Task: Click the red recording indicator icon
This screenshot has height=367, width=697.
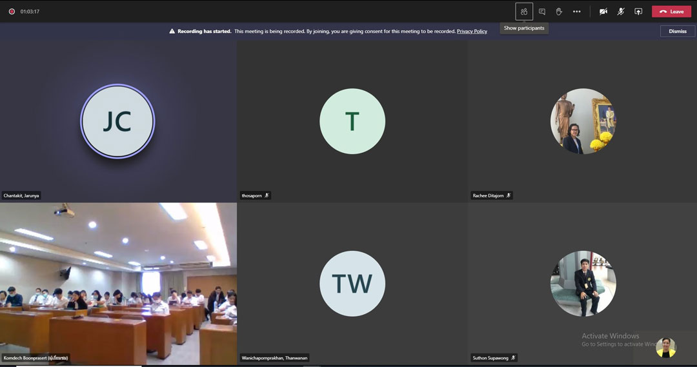Action: coord(12,12)
